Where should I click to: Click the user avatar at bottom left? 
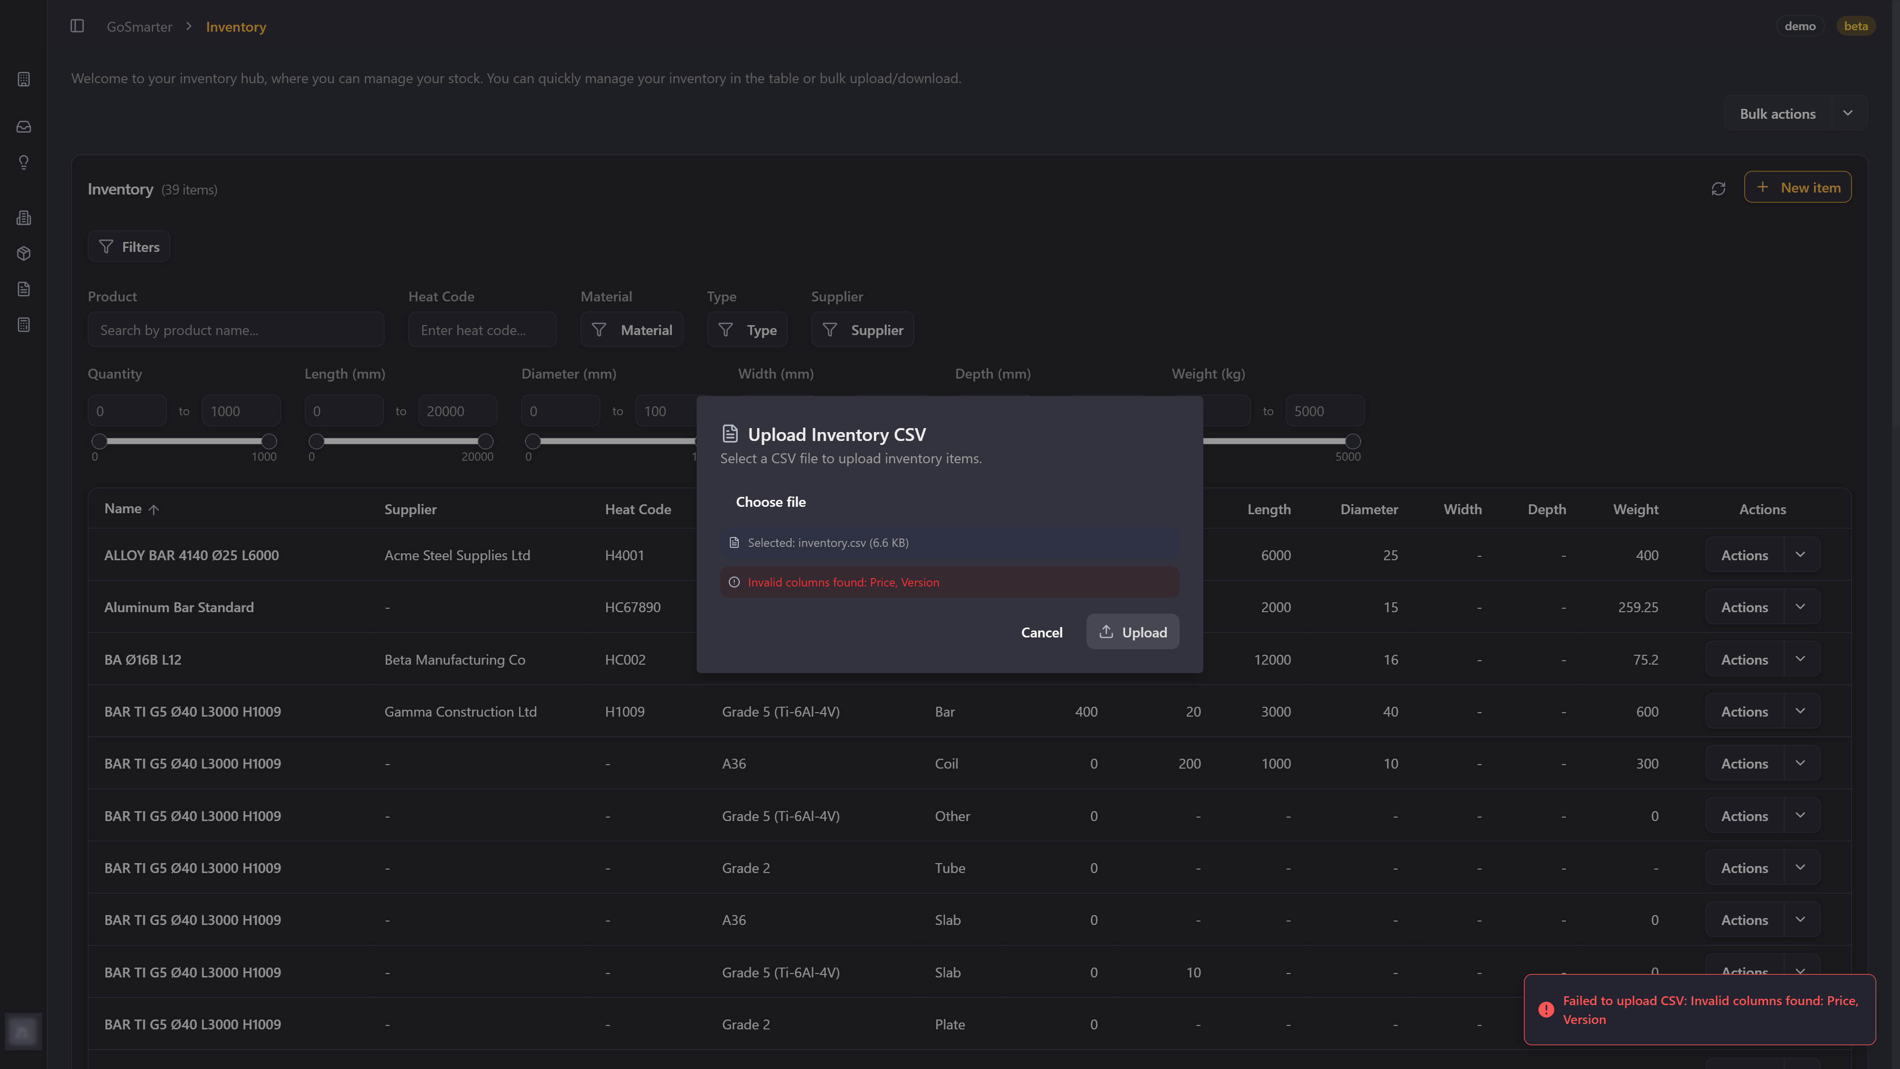tap(23, 1030)
